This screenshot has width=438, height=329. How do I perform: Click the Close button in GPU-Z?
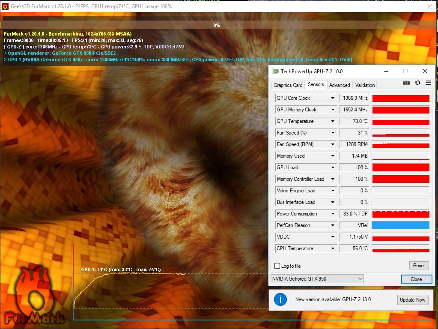(416, 279)
